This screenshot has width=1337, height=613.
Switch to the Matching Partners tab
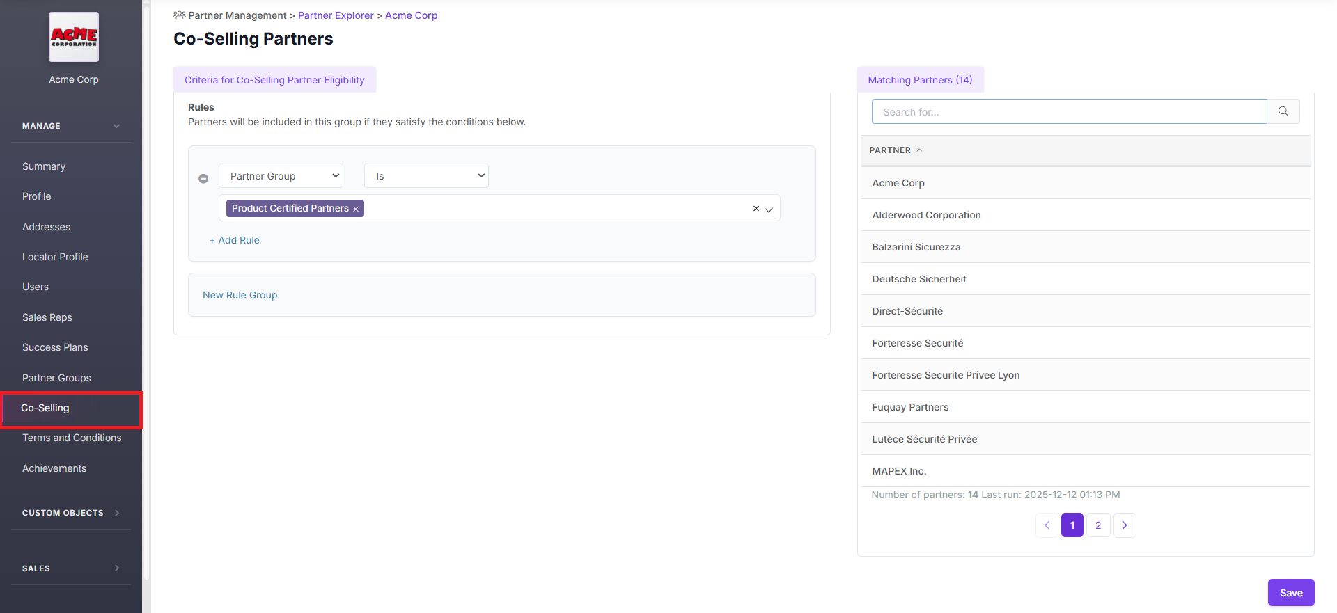(920, 80)
